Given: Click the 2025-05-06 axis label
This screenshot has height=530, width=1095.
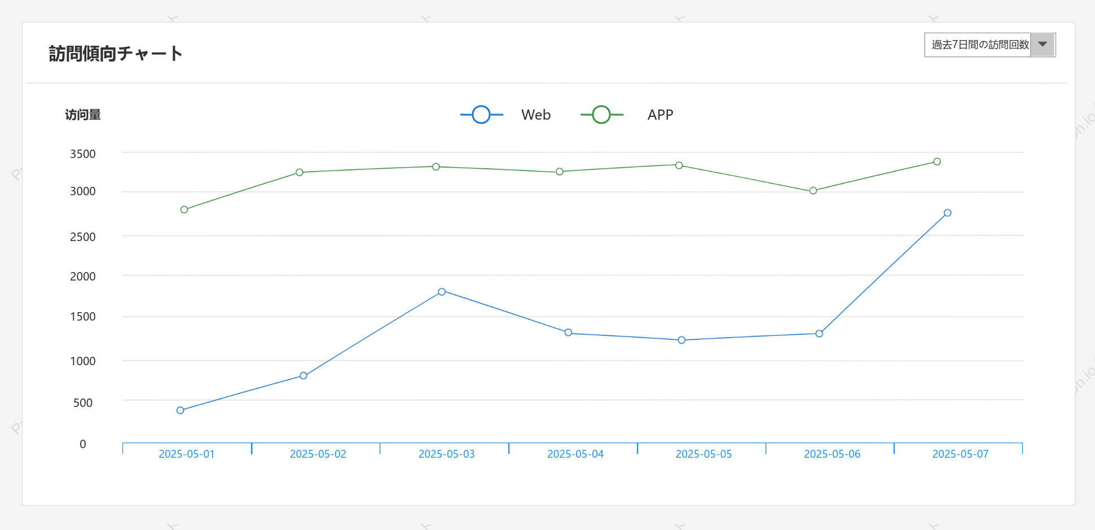Looking at the screenshot, I should coord(832,454).
